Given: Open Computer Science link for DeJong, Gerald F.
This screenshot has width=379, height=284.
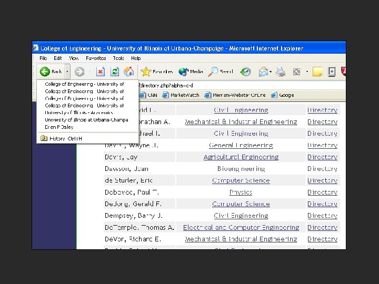Looking at the screenshot, I should [241, 204].
